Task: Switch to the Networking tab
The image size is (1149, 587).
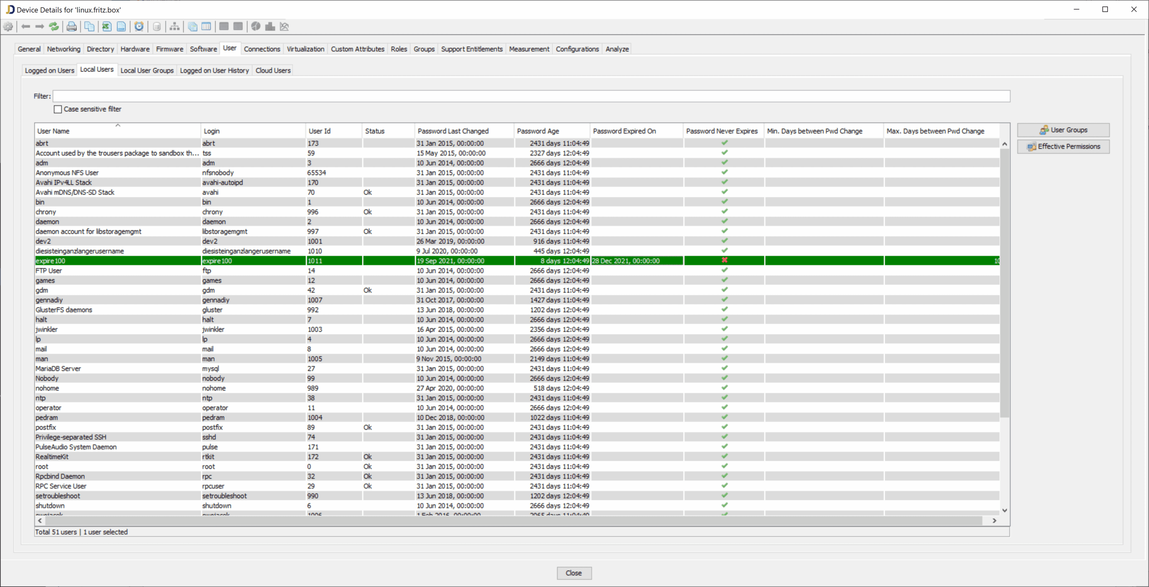Action: click(x=63, y=49)
